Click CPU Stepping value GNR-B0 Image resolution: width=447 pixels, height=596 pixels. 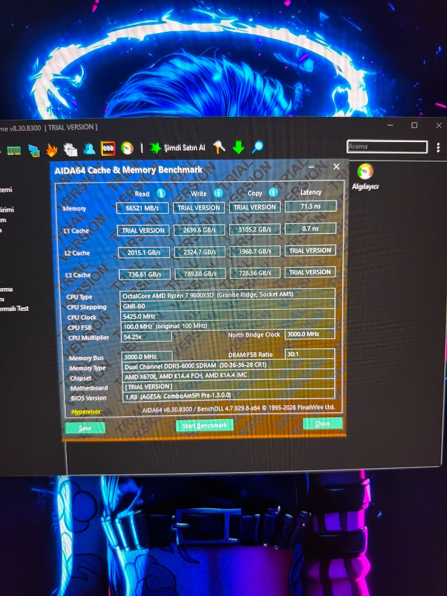point(228,306)
